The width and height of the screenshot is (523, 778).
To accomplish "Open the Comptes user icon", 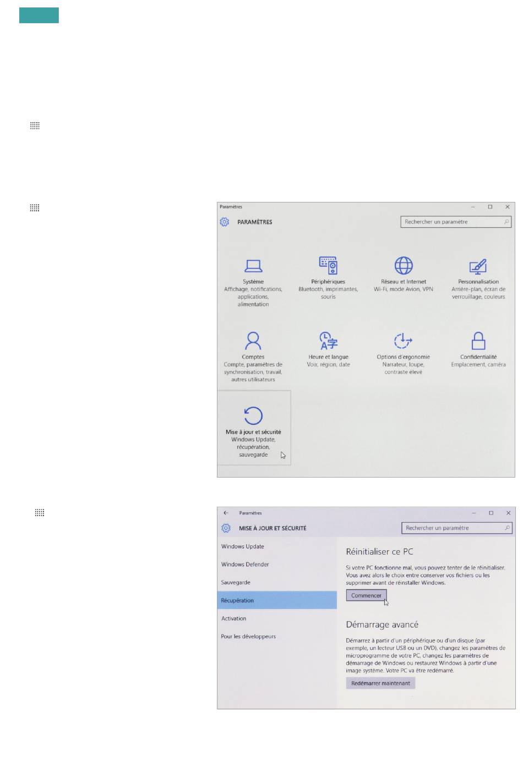I will pyautogui.click(x=253, y=341).
